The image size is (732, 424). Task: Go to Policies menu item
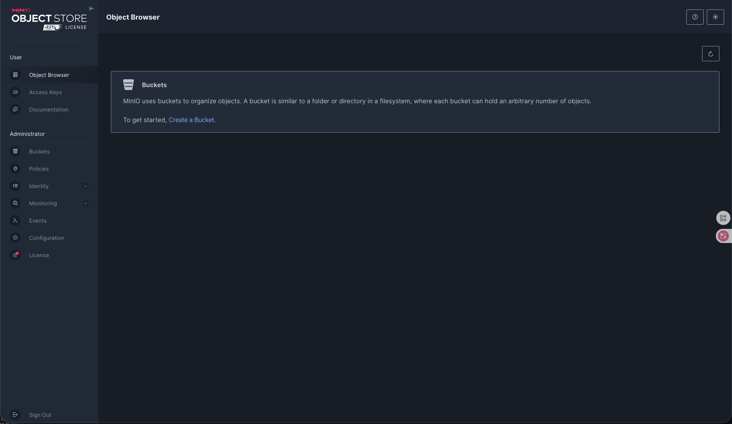point(39,169)
